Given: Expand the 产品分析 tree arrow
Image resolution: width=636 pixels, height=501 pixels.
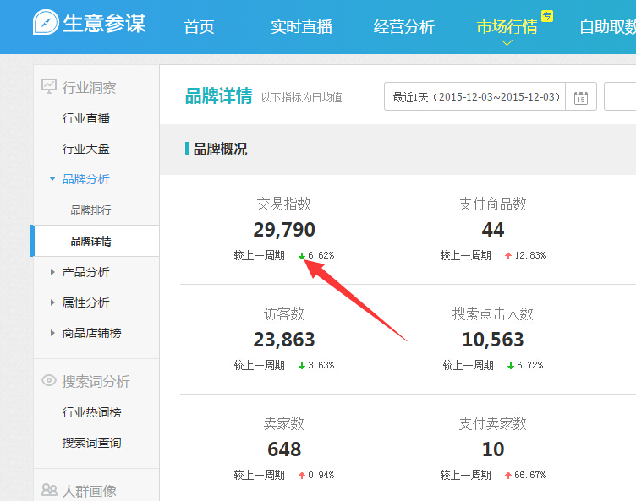Looking at the screenshot, I should point(52,272).
